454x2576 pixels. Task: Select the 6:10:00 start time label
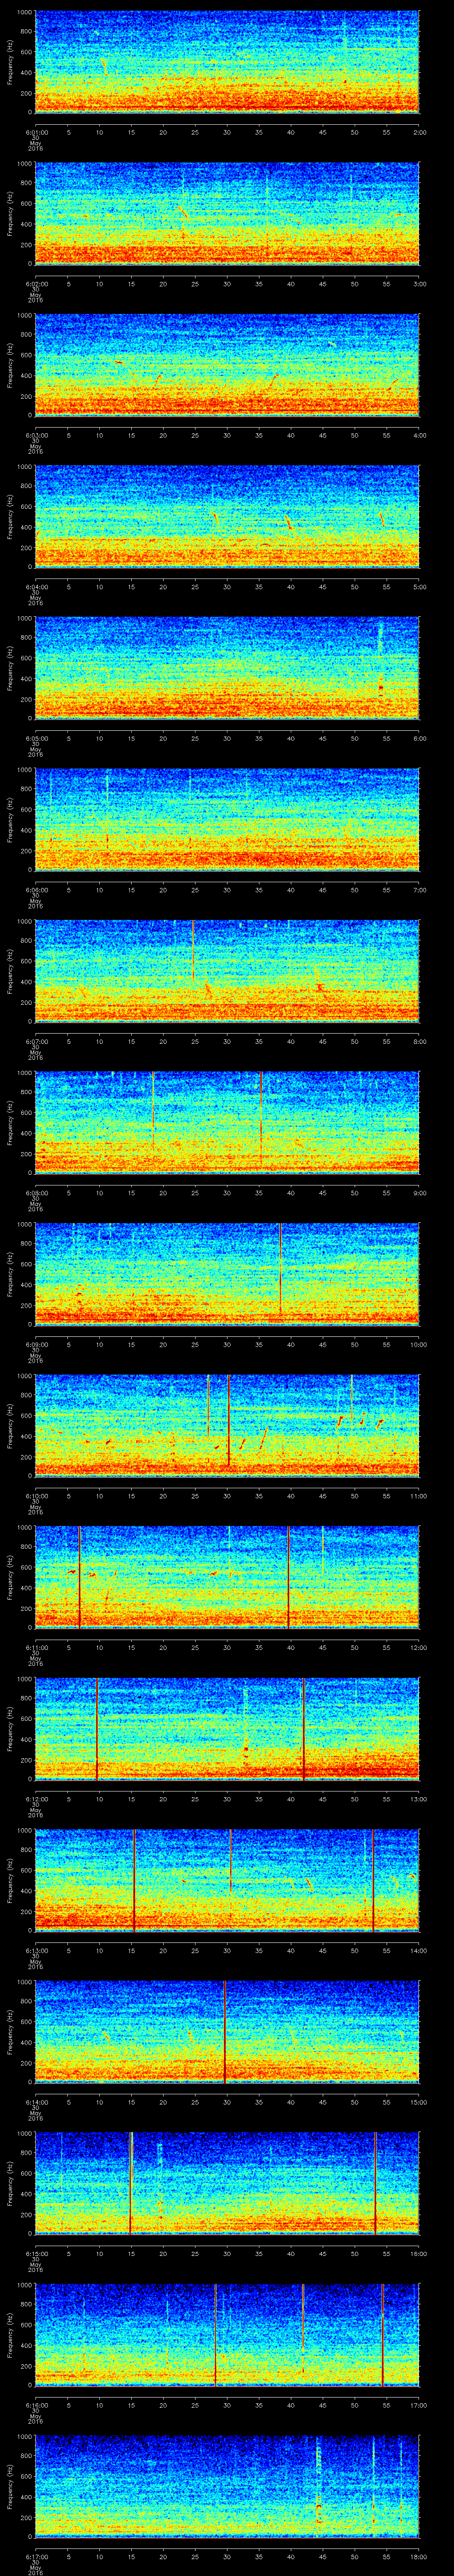point(36,1496)
